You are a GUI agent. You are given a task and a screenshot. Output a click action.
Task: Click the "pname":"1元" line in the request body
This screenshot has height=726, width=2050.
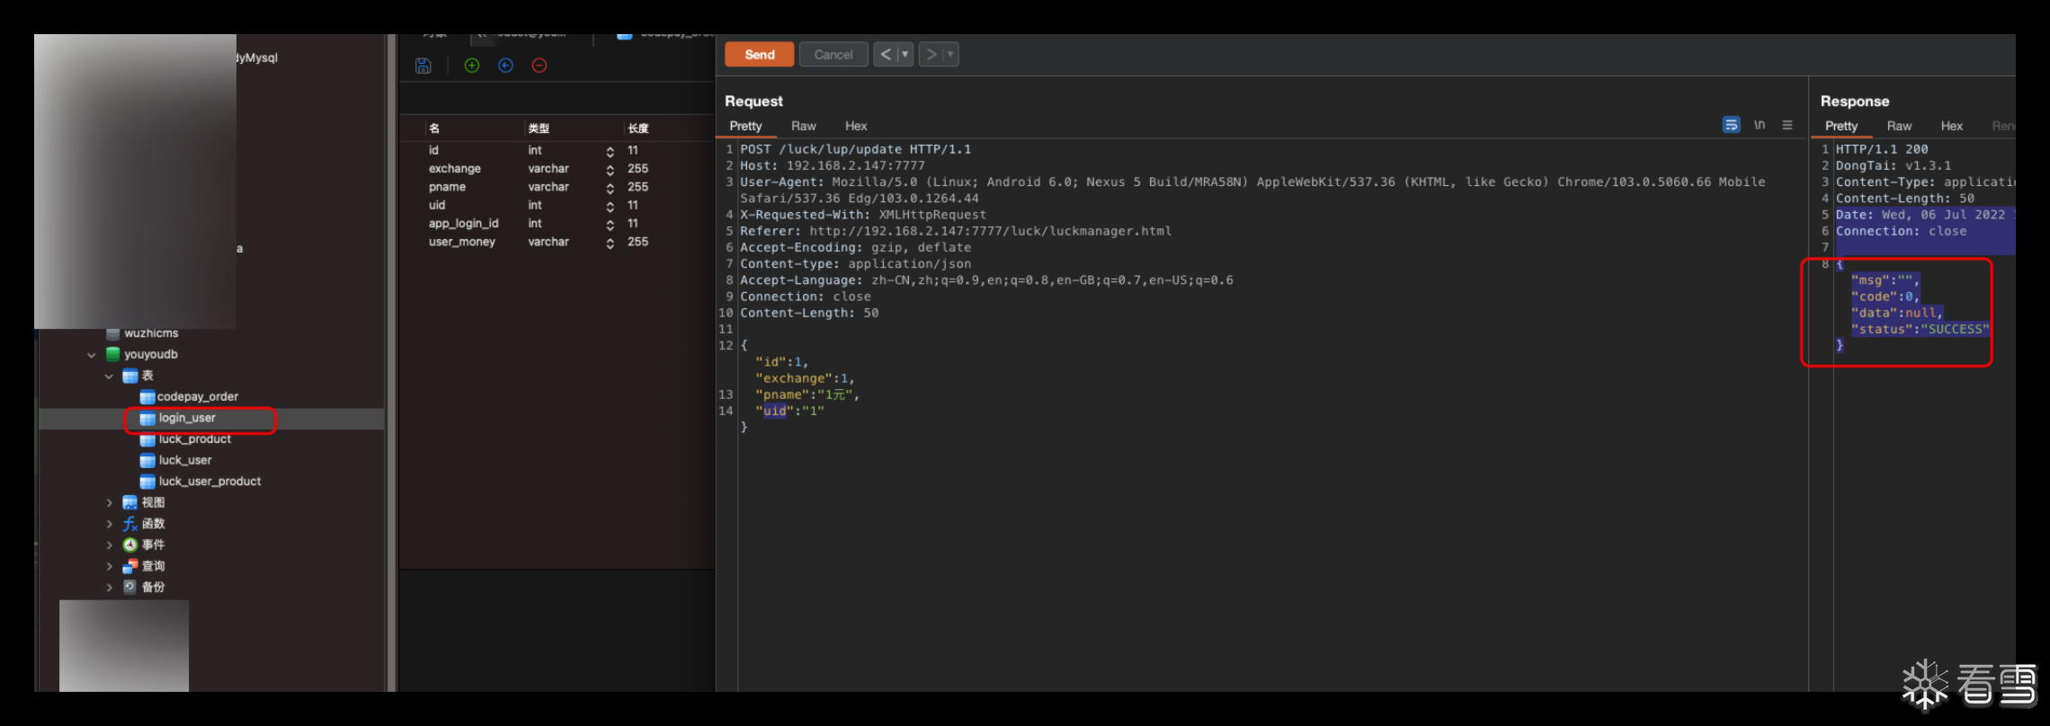click(807, 394)
